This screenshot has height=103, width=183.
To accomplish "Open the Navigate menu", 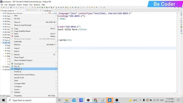I will (12, 5).
